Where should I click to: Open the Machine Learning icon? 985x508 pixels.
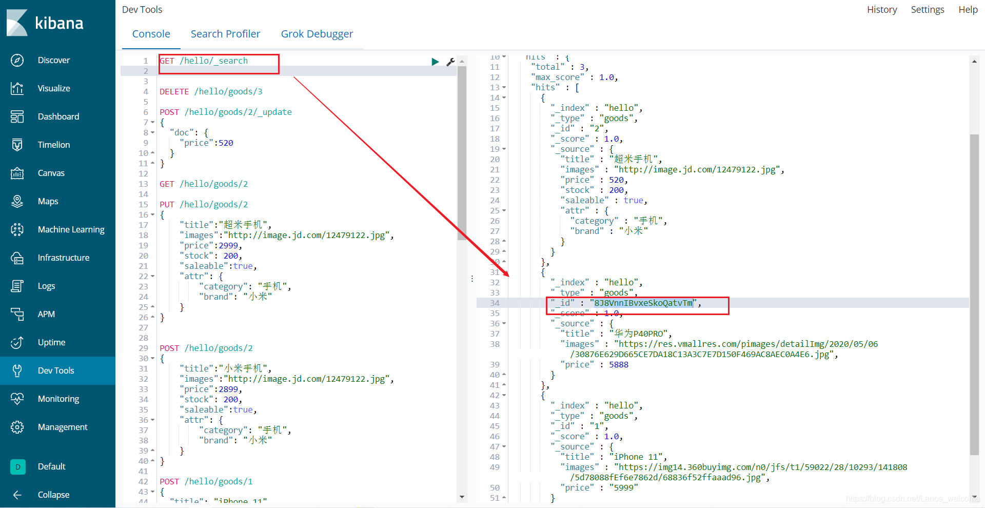coord(17,229)
